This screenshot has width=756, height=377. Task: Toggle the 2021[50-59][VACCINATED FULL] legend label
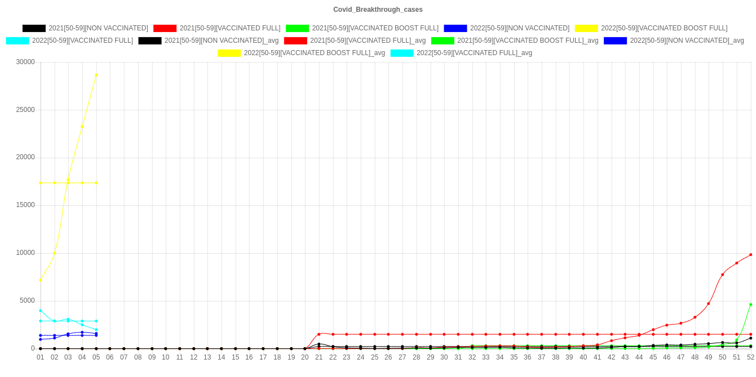[x=229, y=28]
